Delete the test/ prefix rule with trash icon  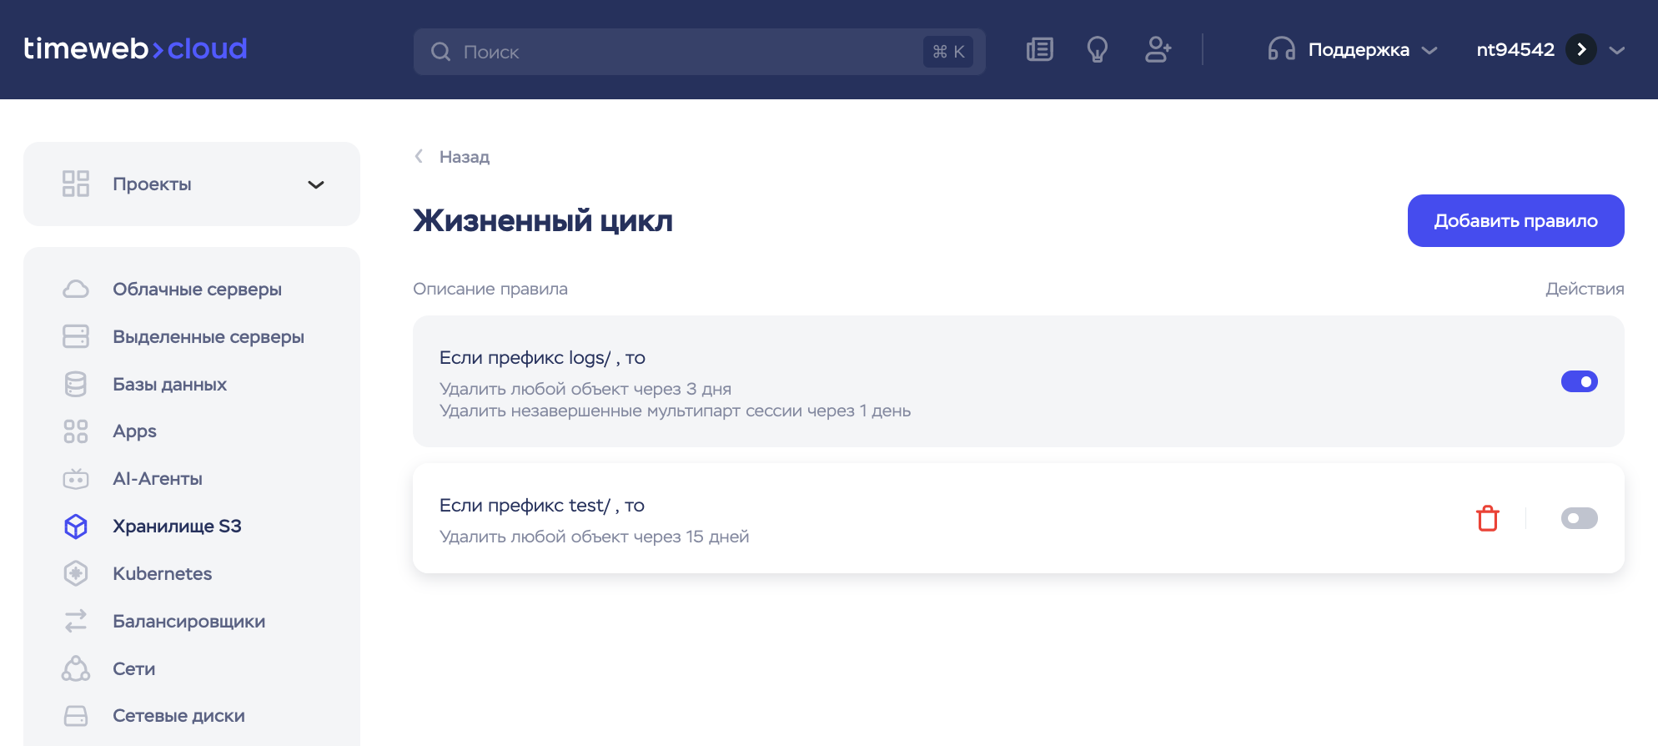1487,518
